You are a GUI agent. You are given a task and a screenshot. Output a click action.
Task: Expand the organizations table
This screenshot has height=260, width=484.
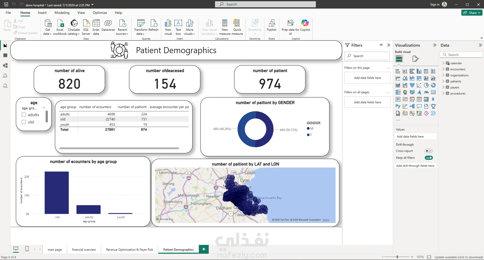click(443, 75)
